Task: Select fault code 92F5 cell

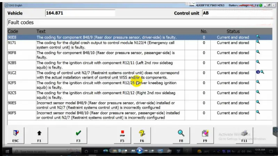Action: 22,85
